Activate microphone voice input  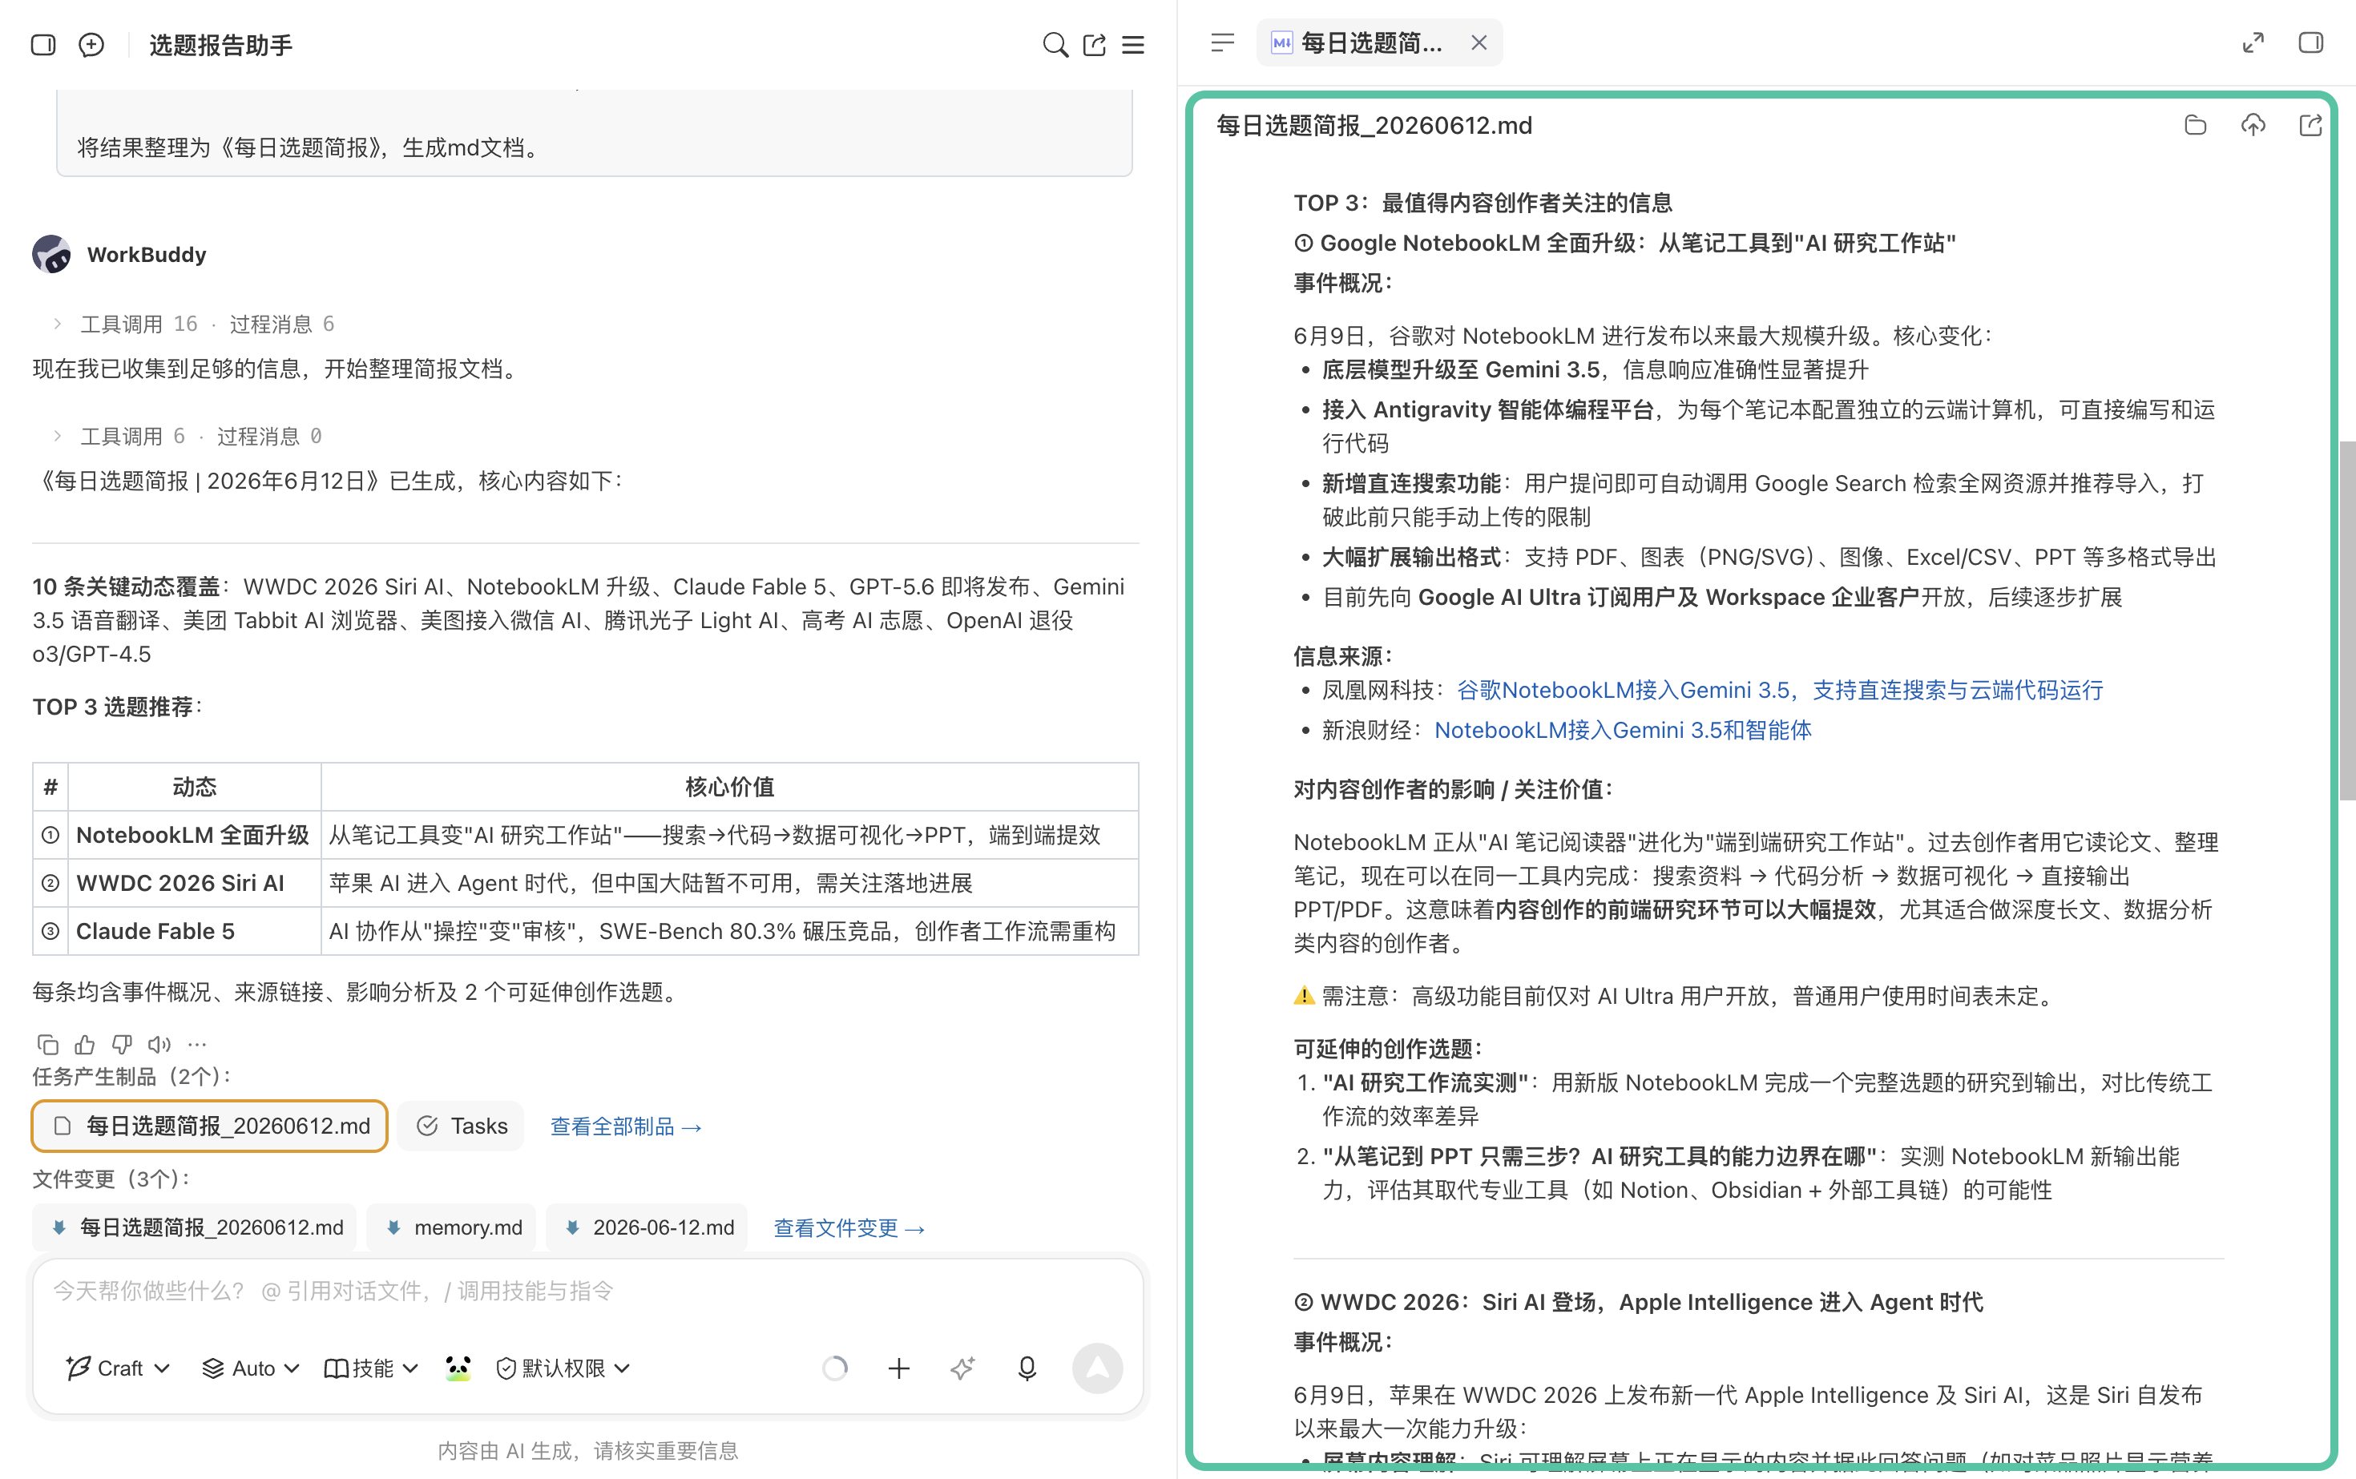click(1027, 1368)
